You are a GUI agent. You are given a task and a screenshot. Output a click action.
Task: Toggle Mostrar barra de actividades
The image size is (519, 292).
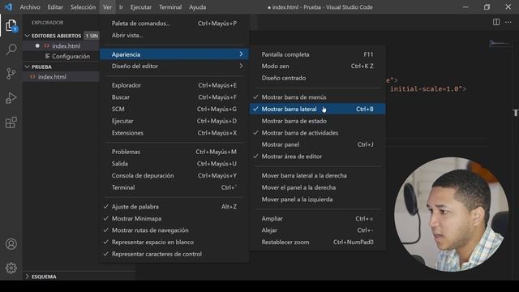[317, 133]
